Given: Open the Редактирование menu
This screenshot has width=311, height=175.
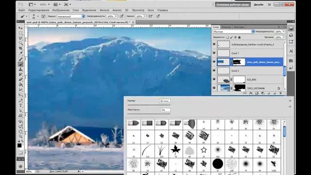Looking at the screenshot, I should click(x=39, y=10).
